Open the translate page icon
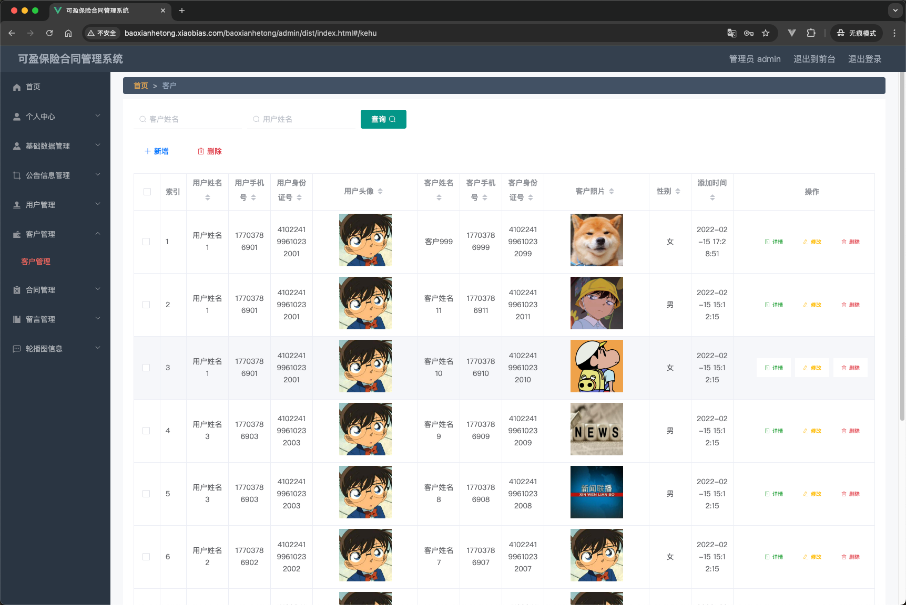This screenshot has height=605, width=906. pos(731,33)
